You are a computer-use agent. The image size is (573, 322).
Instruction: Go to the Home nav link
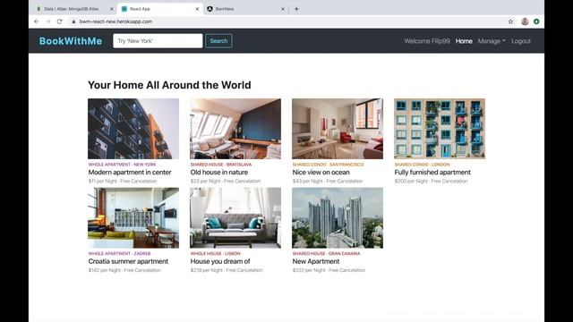pyautogui.click(x=464, y=41)
